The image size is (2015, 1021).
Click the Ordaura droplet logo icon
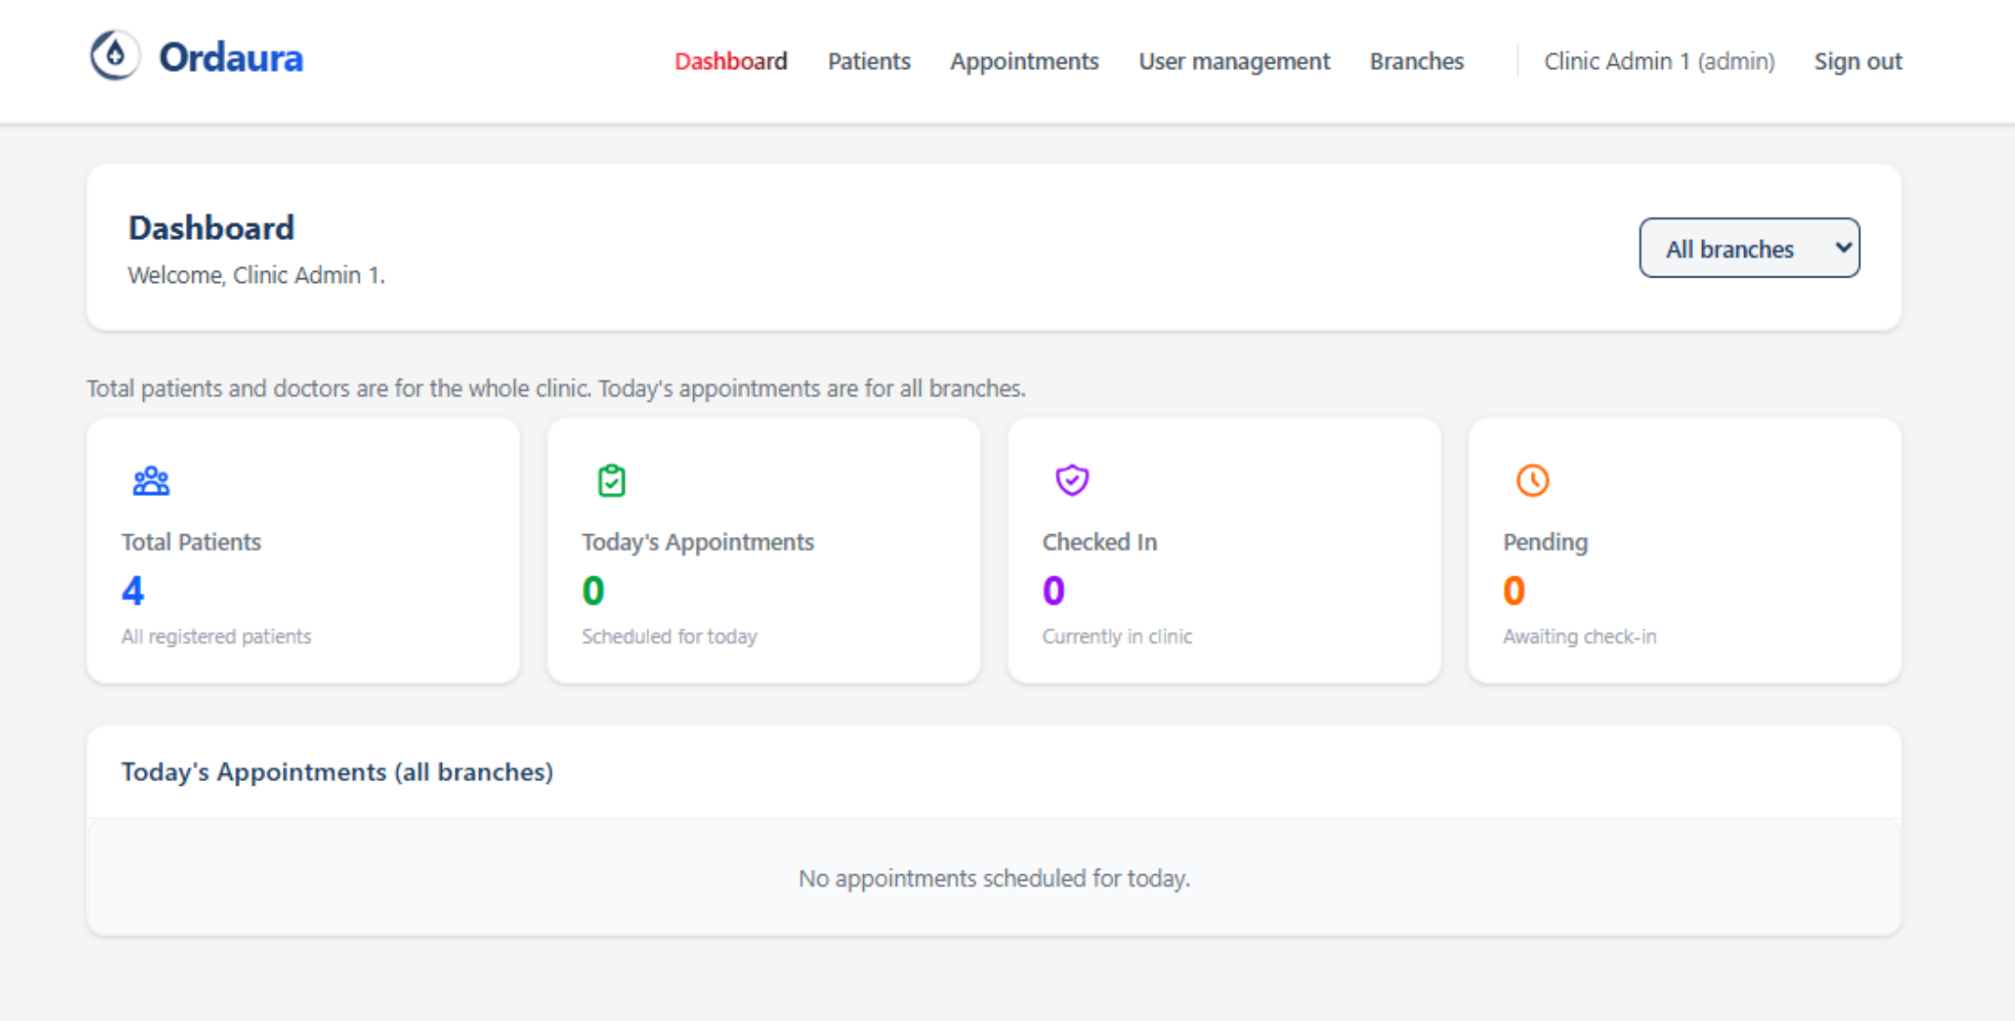[x=115, y=56]
